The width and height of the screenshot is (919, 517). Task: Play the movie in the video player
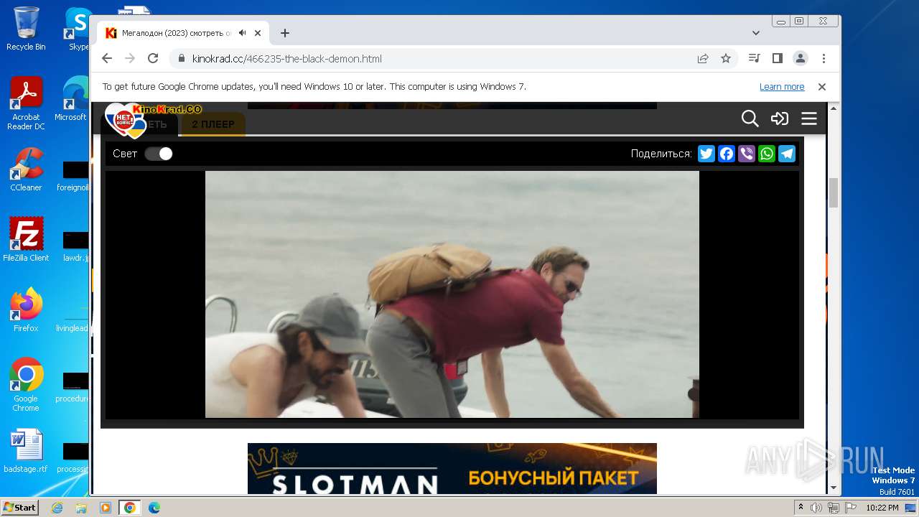tap(452, 294)
